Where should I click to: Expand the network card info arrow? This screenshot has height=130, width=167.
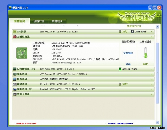pos(152,89)
